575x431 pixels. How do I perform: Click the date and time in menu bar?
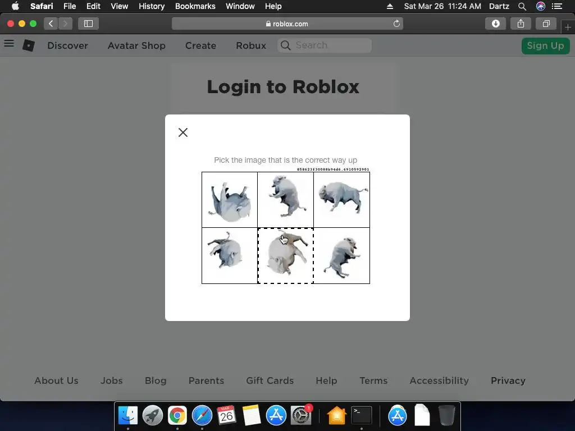tap(442, 6)
